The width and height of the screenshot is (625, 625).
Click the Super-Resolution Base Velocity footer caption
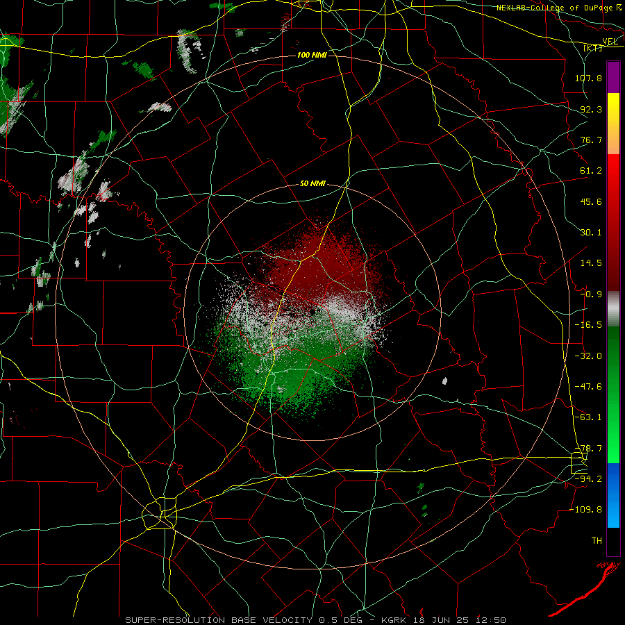(316, 620)
